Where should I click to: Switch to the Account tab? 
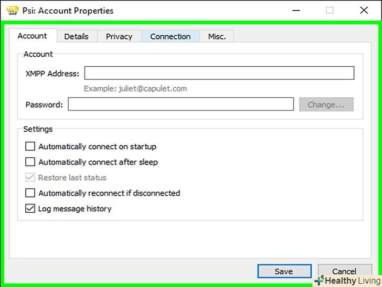pos(33,36)
